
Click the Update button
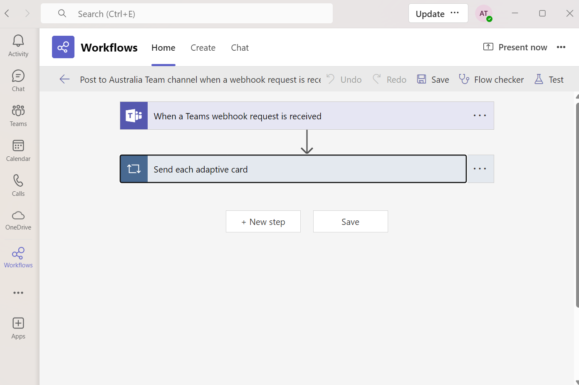click(438, 13)
